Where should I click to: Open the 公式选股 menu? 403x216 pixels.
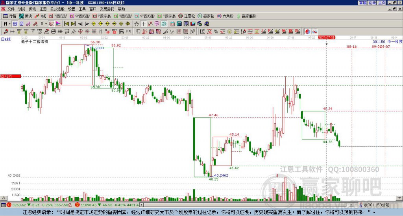57,9
